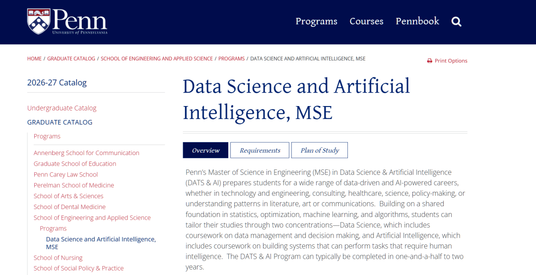Open the GRADUATE CATALOG breadcrumb
This screenshot has height=275, width=536.
point(71,58)
